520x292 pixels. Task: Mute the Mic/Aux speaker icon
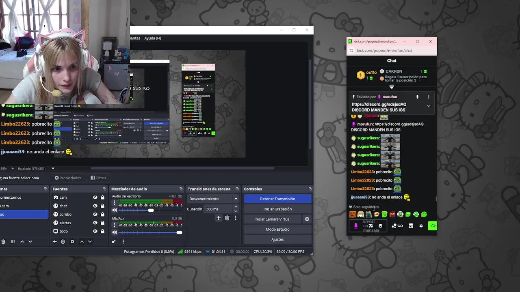click(x=115, y=232)
